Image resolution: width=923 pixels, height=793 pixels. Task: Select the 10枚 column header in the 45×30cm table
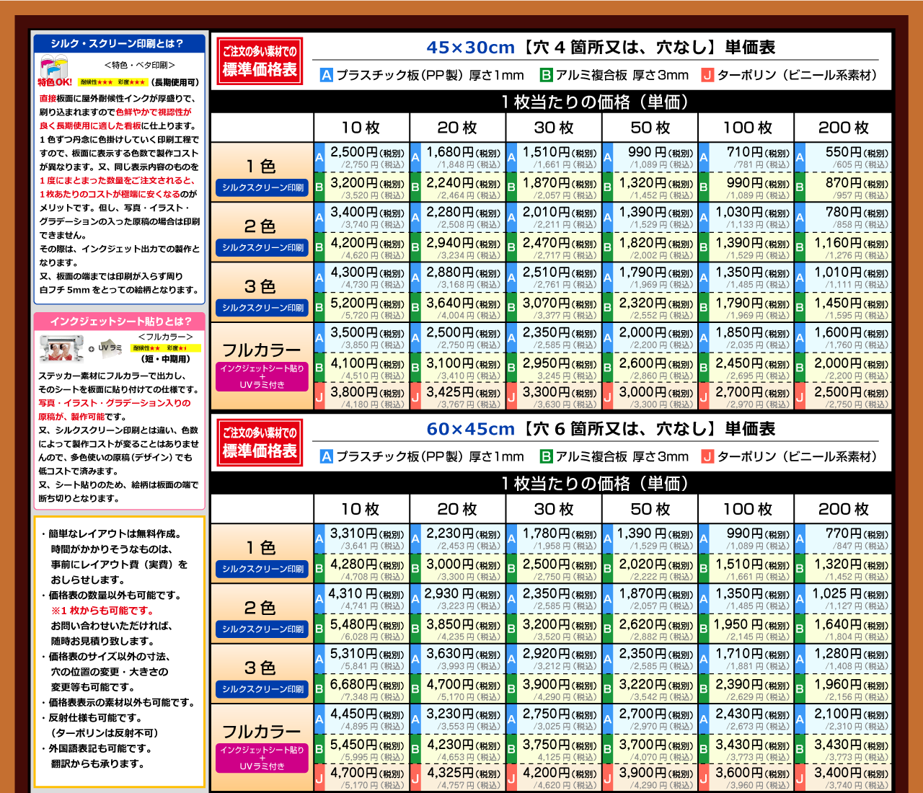click(361, 128)
